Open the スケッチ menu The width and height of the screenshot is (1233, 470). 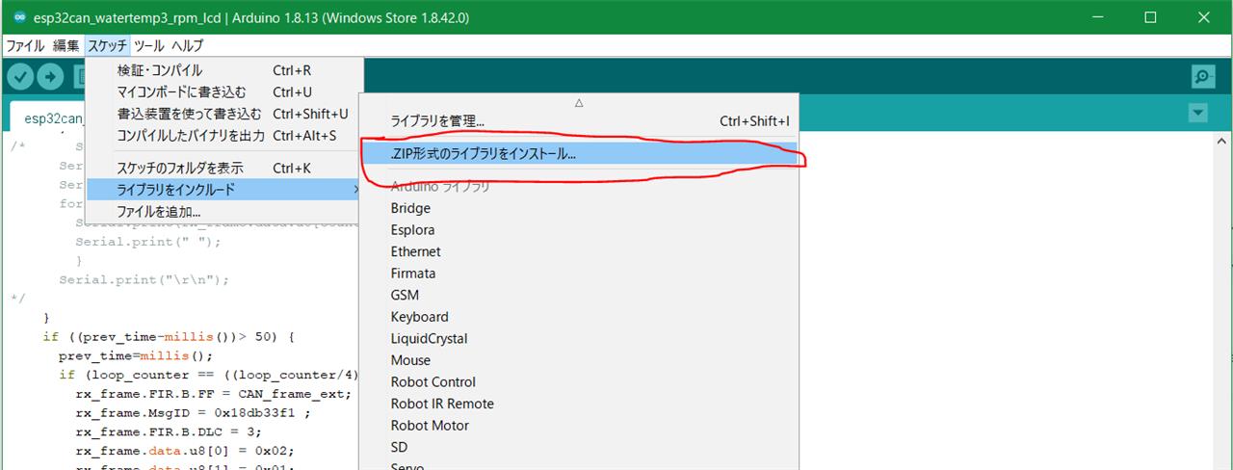[x=107, y=45]
